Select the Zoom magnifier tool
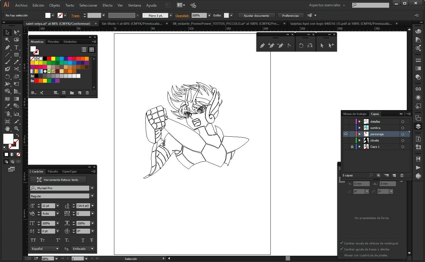 click(16, 129)
